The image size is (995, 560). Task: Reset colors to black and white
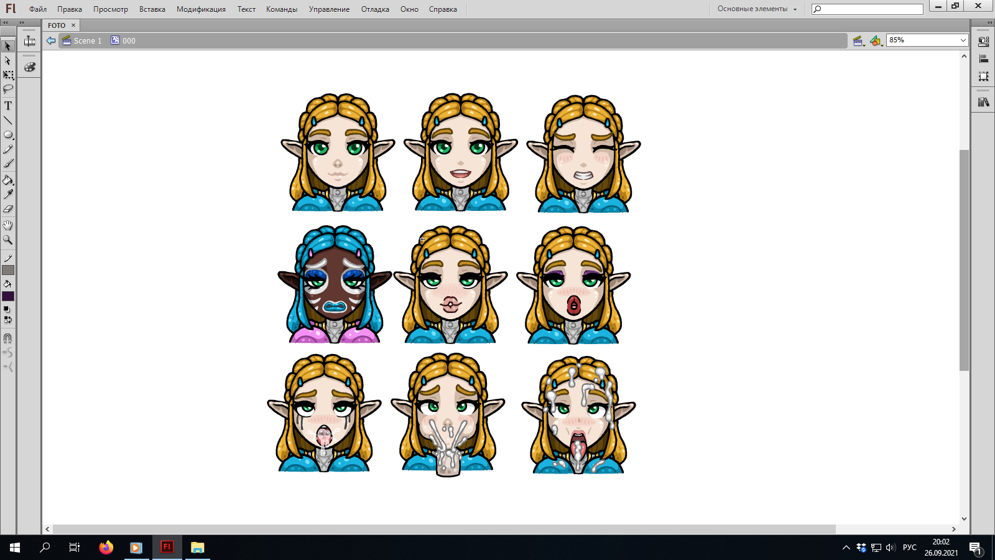[x=7, y=309]
